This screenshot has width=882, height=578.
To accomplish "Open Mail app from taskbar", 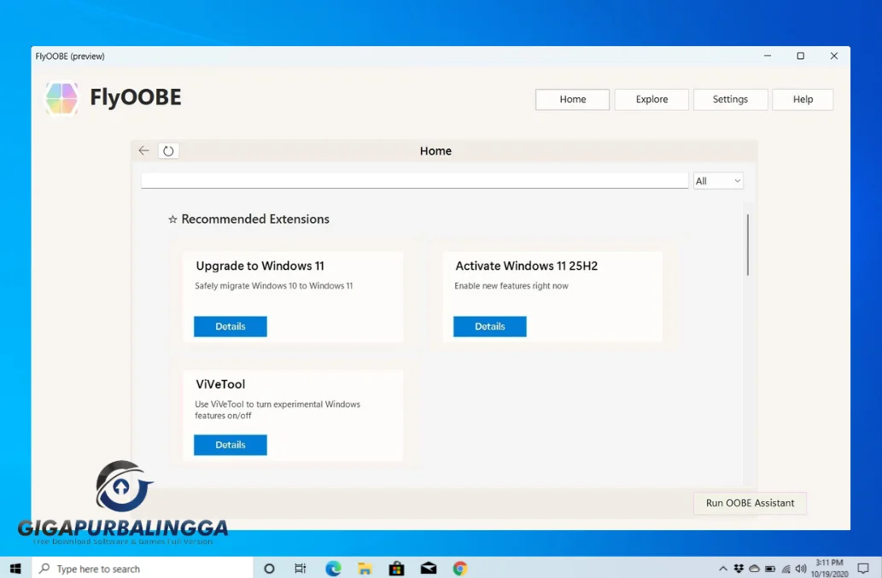I will click(x=429, y=569).
